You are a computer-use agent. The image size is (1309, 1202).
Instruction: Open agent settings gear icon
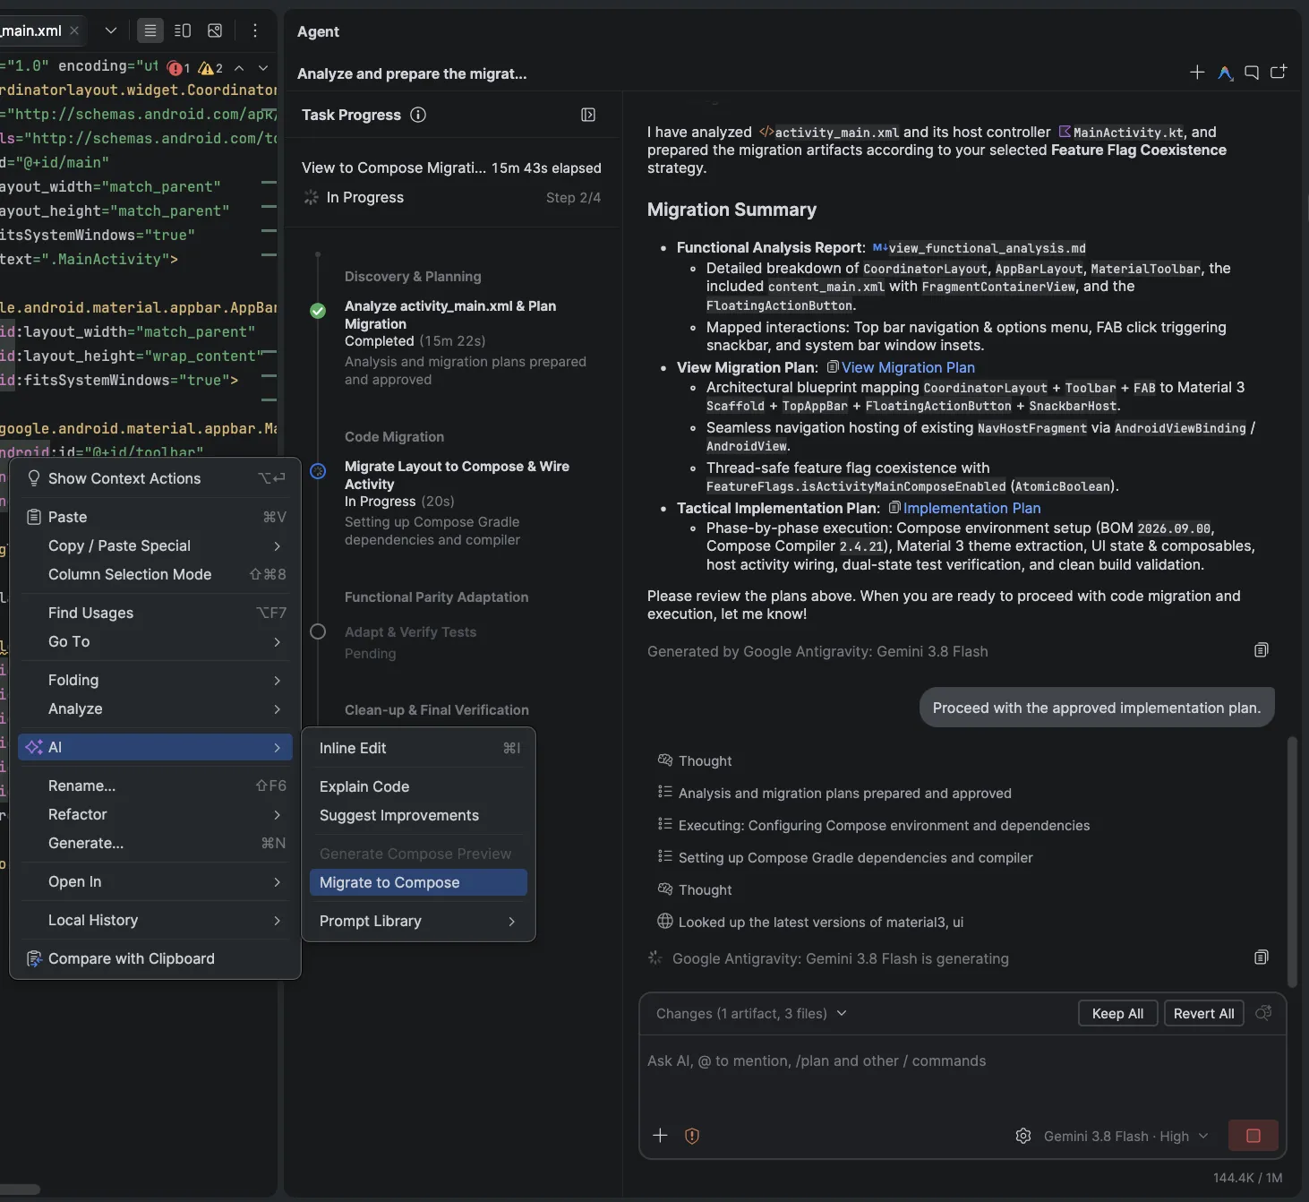[x=1023, y=1136]
